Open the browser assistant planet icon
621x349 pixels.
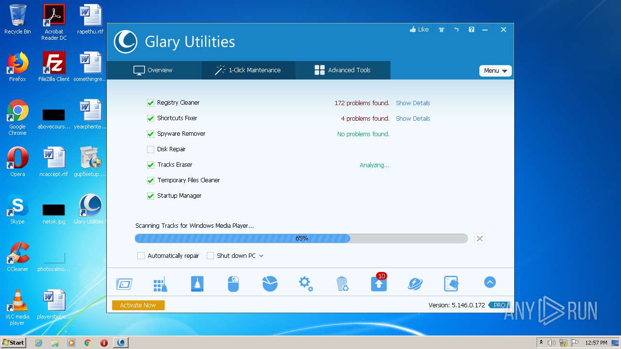[415, 284]
